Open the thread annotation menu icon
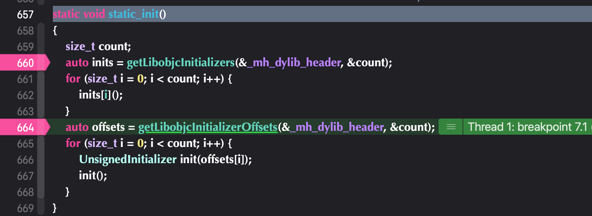Image resolution: width=592 pixels, height=216 pixels. pyautogui.click(x=451, y=127)
